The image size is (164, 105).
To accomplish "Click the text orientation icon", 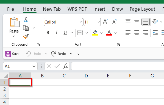I will (155, 22).
